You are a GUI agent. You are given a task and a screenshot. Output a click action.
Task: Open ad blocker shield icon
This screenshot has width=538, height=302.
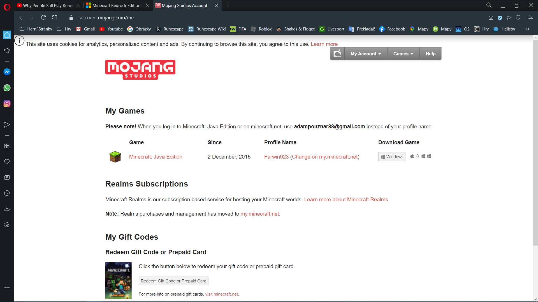tap(500, 18)
